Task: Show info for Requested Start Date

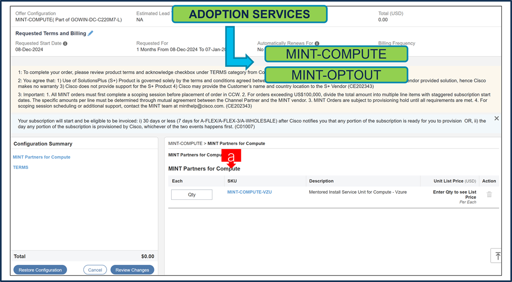Action: (66, 43)
